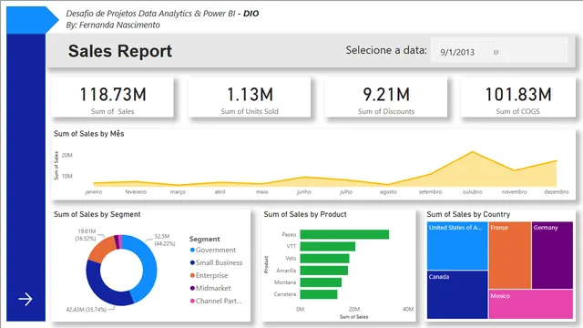Click the janeiro axis label

click(93, 192)
